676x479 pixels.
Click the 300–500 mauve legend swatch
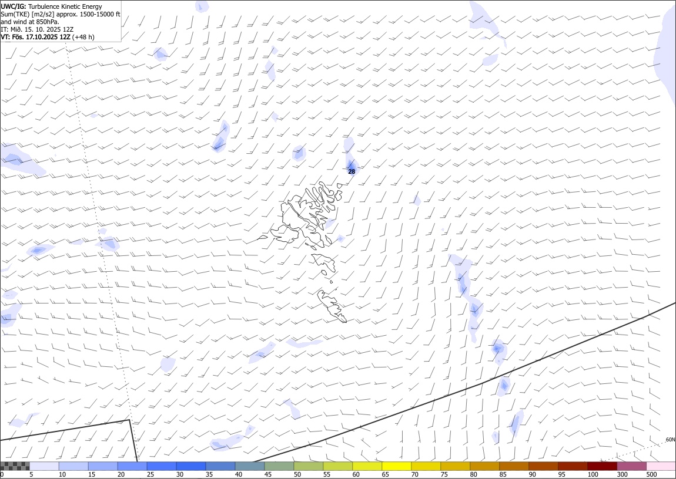(632, 466)
